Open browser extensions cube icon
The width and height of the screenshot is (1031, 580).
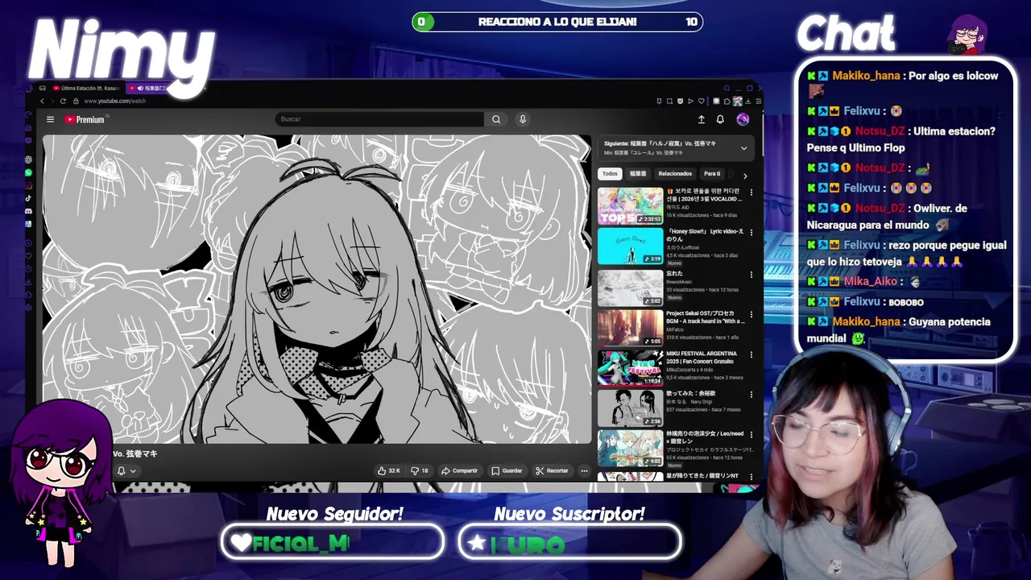pos(727,101)
